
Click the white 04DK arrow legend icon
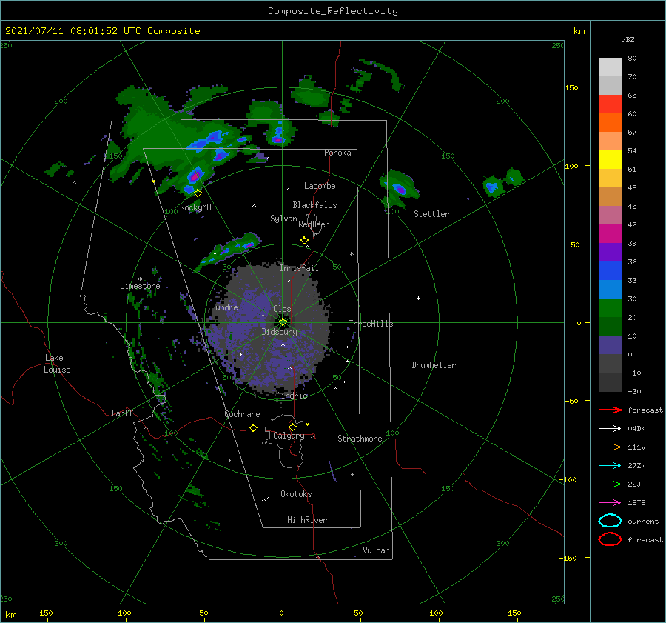tap(610, 428)
